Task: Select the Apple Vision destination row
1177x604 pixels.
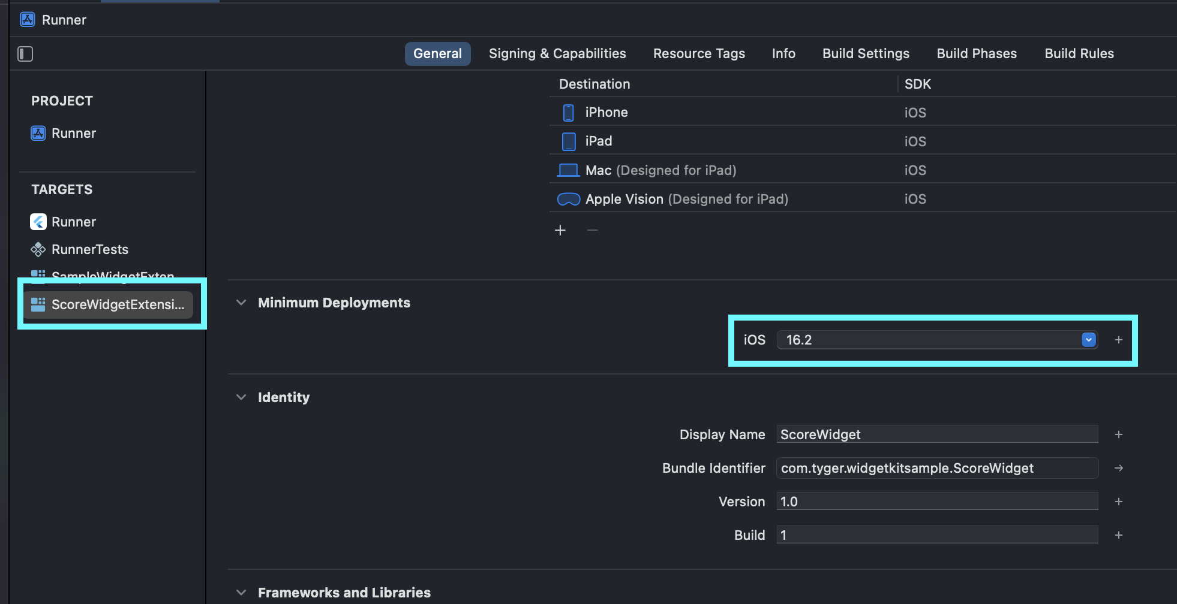Action: (x=863, y=199)
